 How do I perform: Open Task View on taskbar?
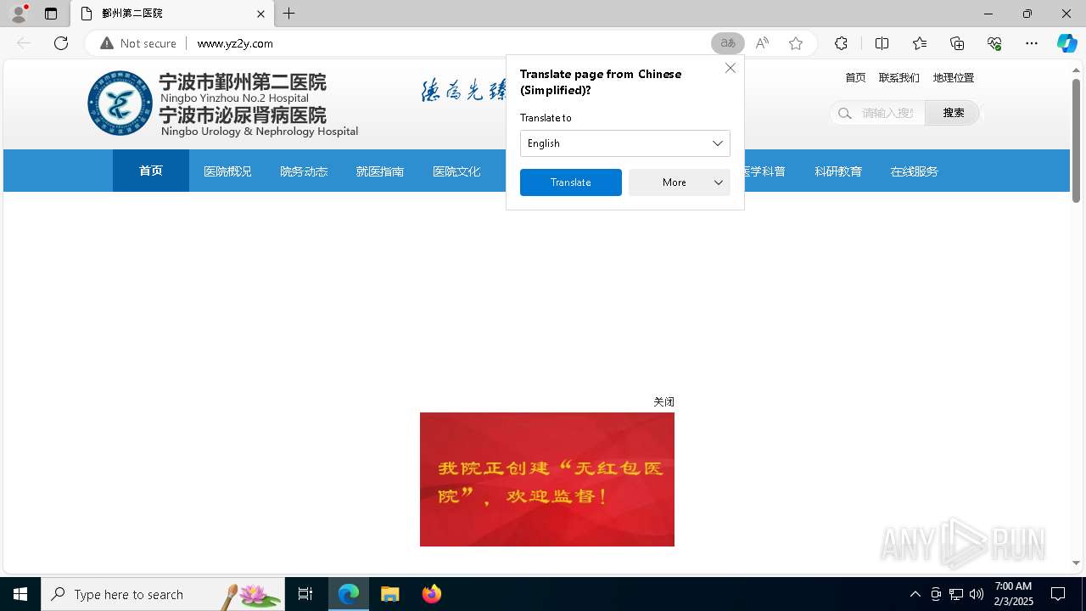tap(305, 594)
